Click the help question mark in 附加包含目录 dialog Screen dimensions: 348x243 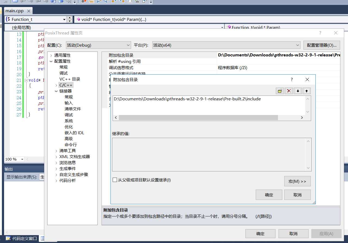[292, 79]
